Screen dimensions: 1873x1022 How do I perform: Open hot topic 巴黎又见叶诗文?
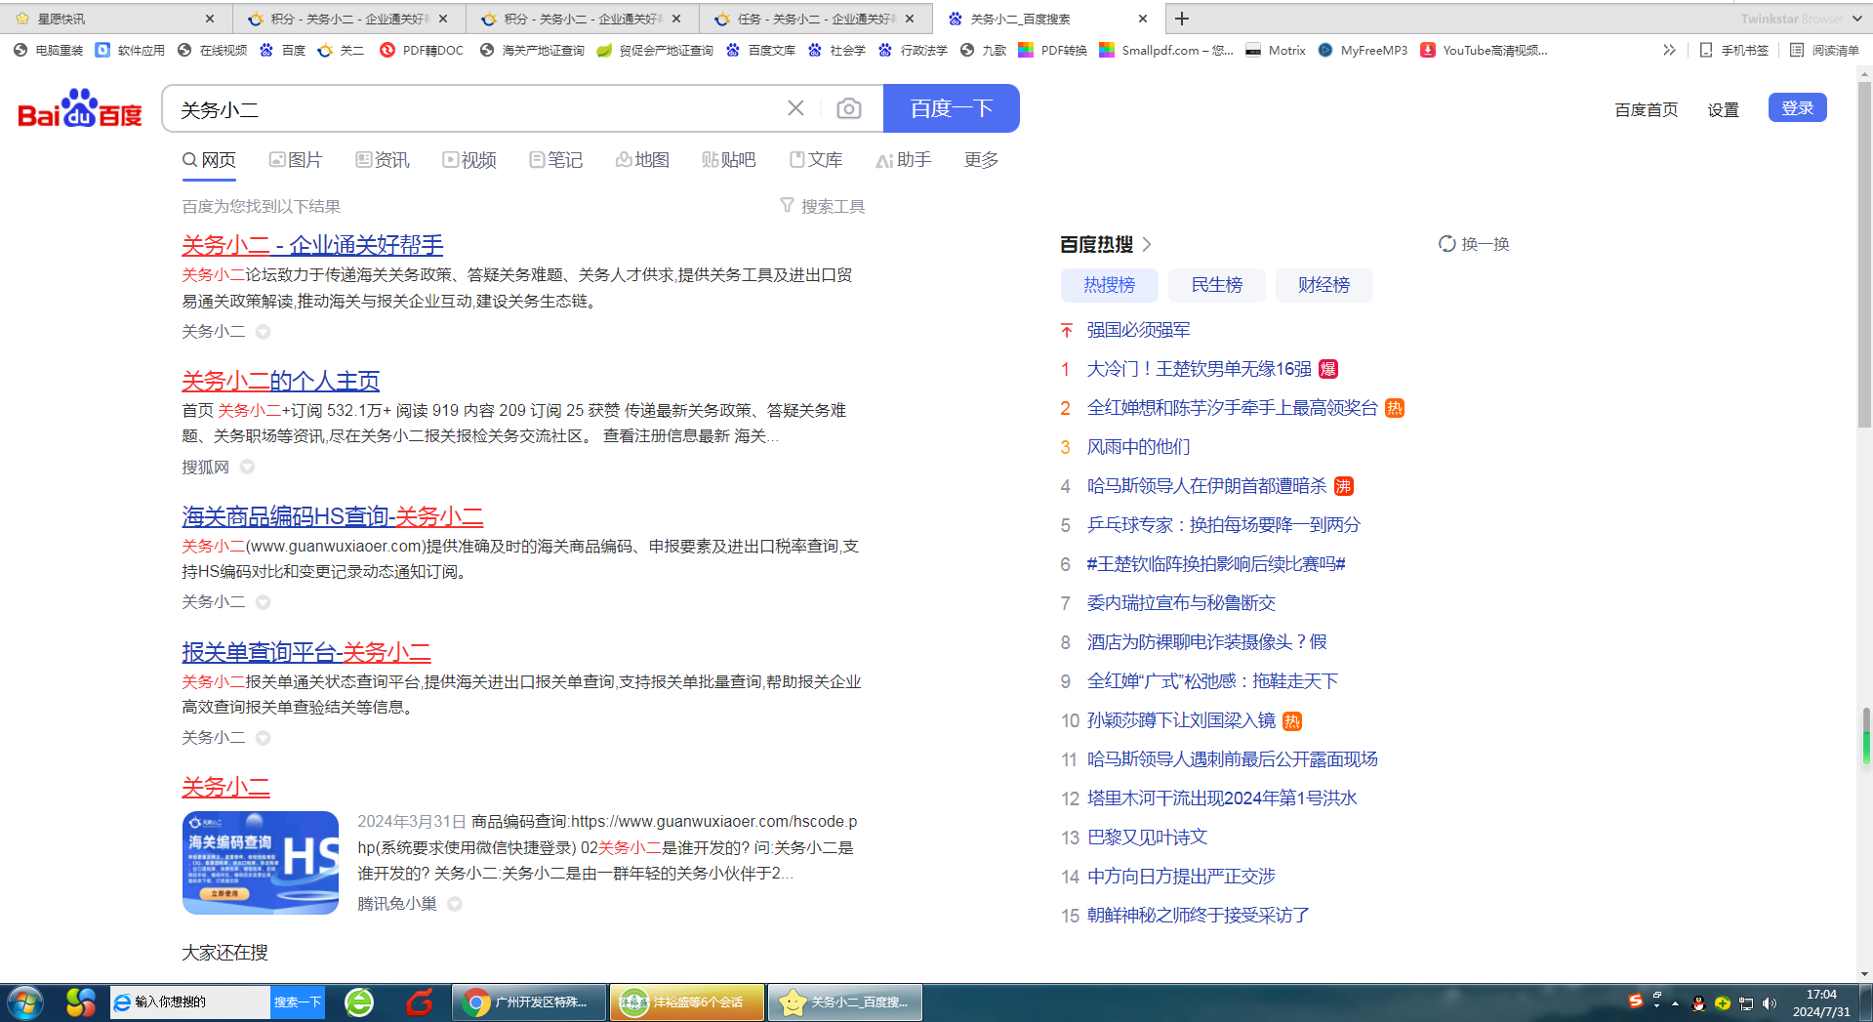(x=1147, y=838)
